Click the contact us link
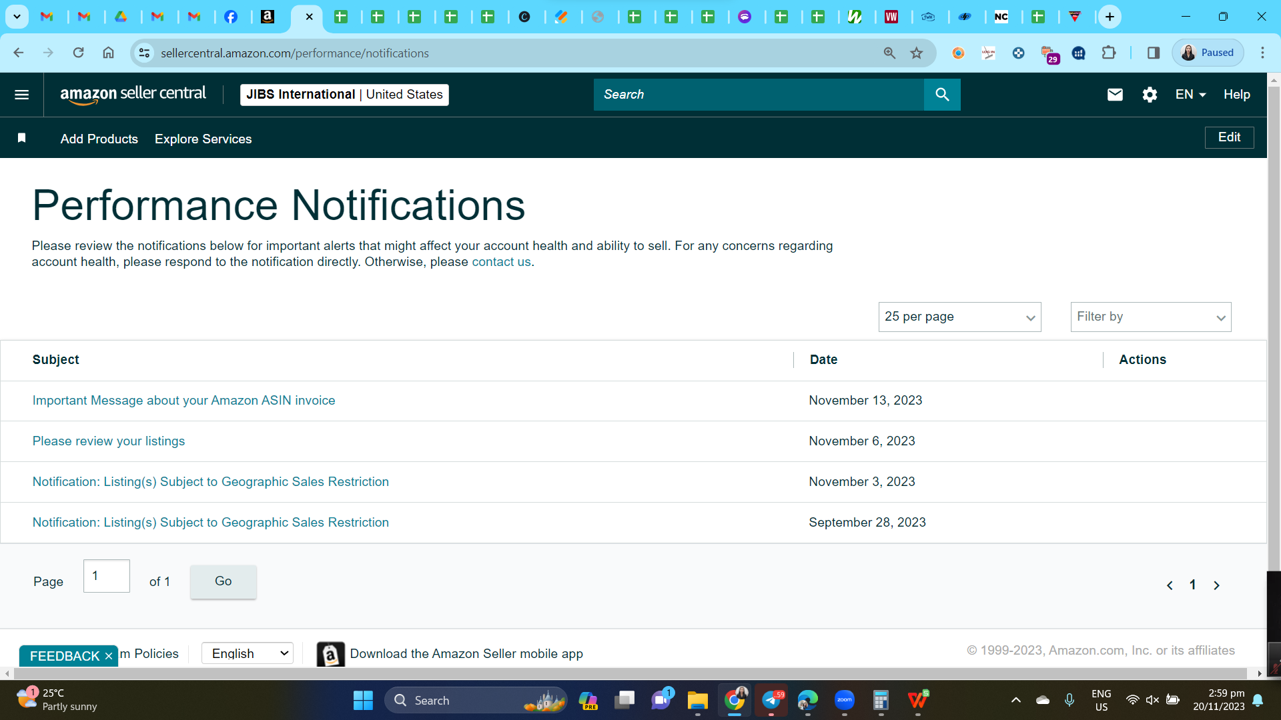The height and width of the screenshot is (720, 1281). [501, 262]
